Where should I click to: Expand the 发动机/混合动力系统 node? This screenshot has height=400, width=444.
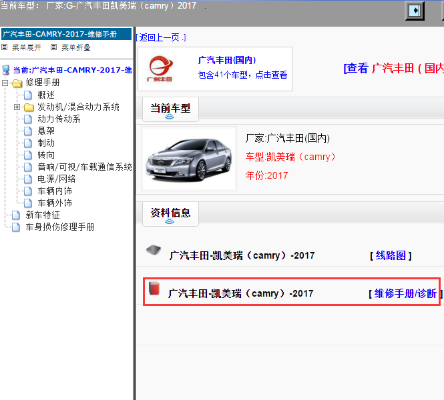point(17,107)
